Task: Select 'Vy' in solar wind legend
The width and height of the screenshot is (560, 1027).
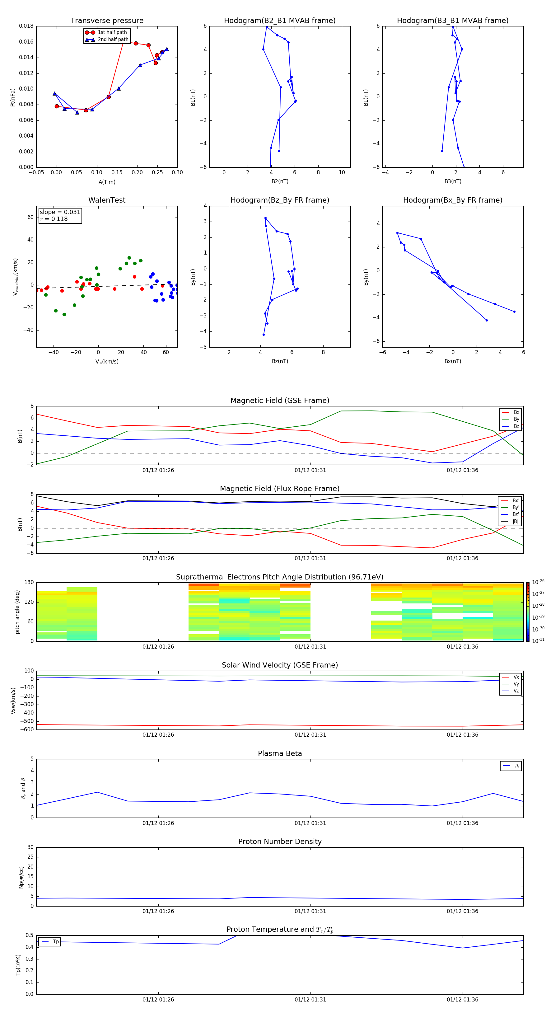Action: coord(511,684)
